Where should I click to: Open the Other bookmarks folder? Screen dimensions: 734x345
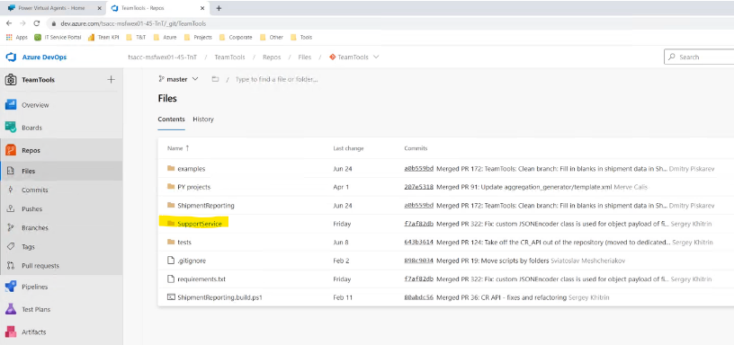tap(272, 38)
